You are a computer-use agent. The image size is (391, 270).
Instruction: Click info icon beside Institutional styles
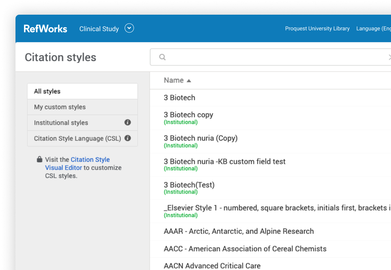pyautogui.click(x=128, y=122)
